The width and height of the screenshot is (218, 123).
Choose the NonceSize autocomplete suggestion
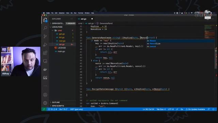click(180, 44)
